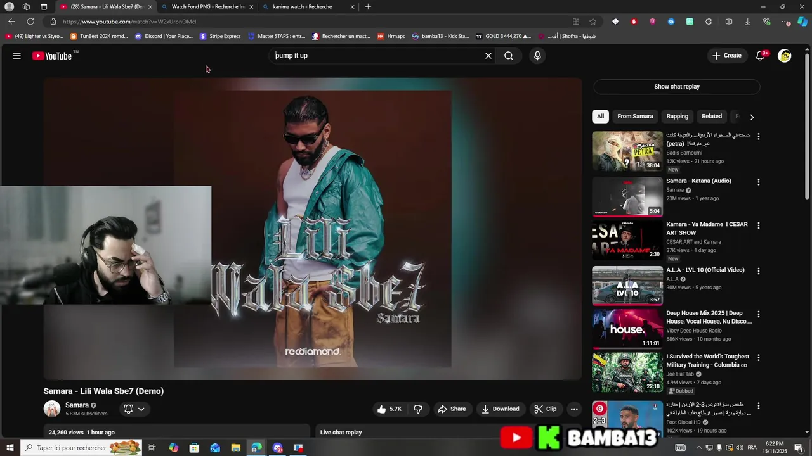This screenshot has width=812, height=456.
Task: Open the GOLD 3444,270 bookmark
Action: [x=503, y=36]
